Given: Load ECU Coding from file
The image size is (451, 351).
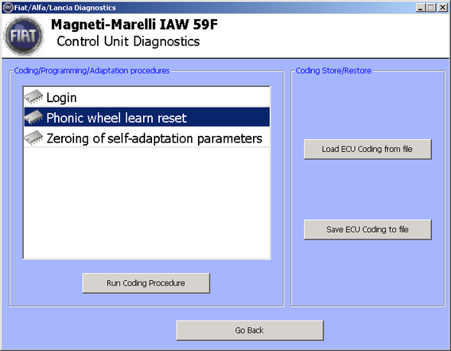Looking at the screenshot, I should tap(368, 149).
